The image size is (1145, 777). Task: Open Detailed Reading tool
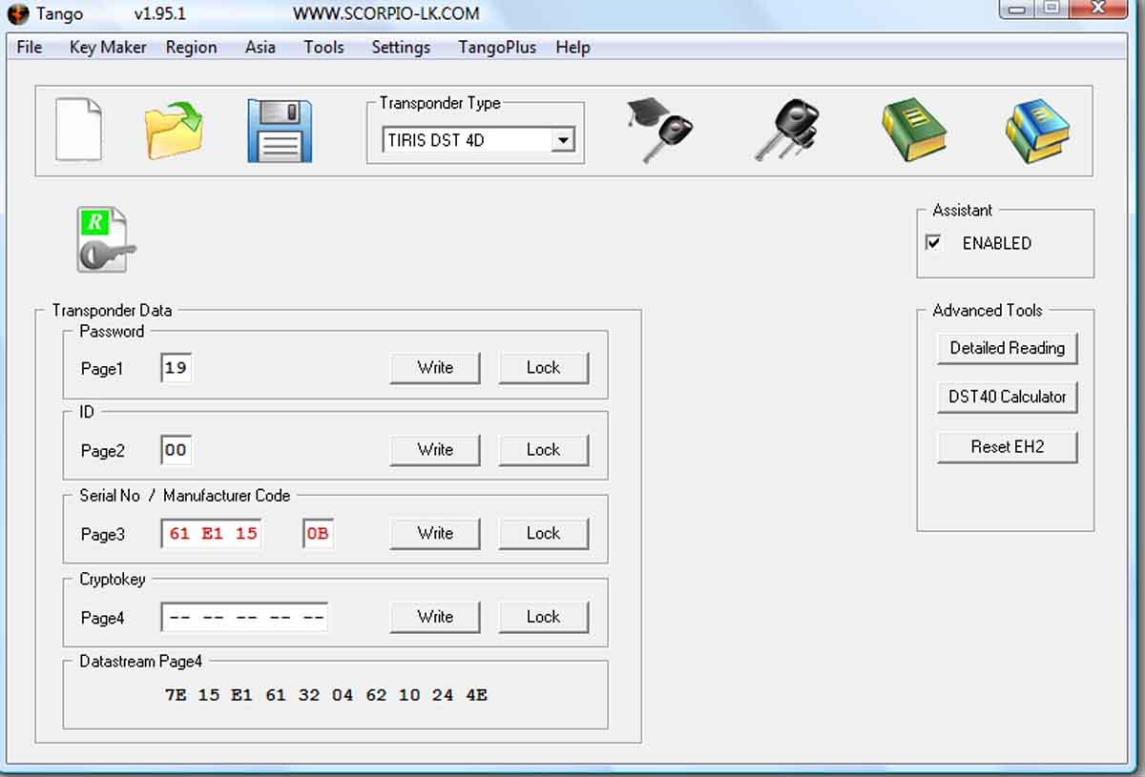1008,348
